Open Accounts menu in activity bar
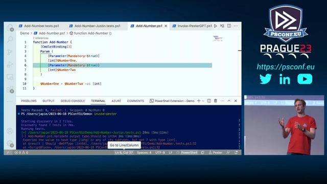 coord(10,131)
